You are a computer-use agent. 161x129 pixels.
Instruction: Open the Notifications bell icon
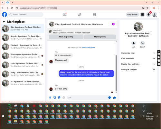click(x=148, y=15)
